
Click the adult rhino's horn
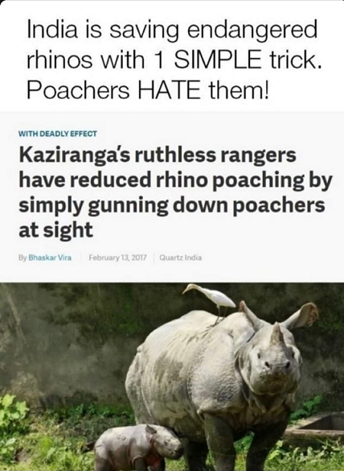click(276, 333)
